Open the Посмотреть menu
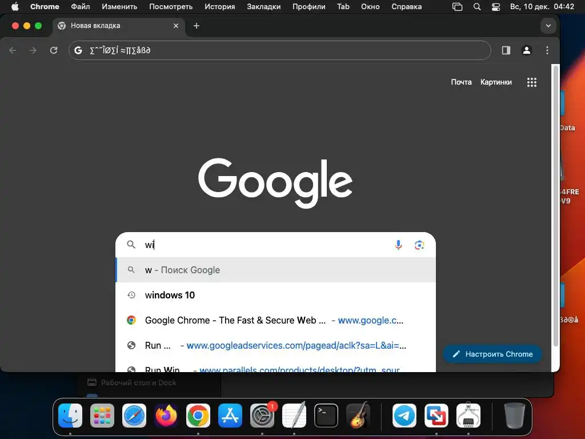585x439 pixels. 171,6
